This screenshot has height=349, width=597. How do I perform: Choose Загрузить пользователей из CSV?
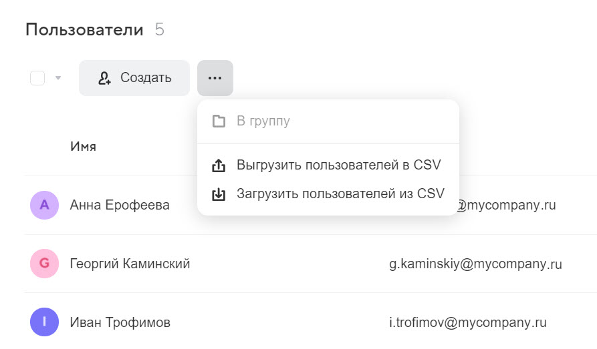[340, 194]
